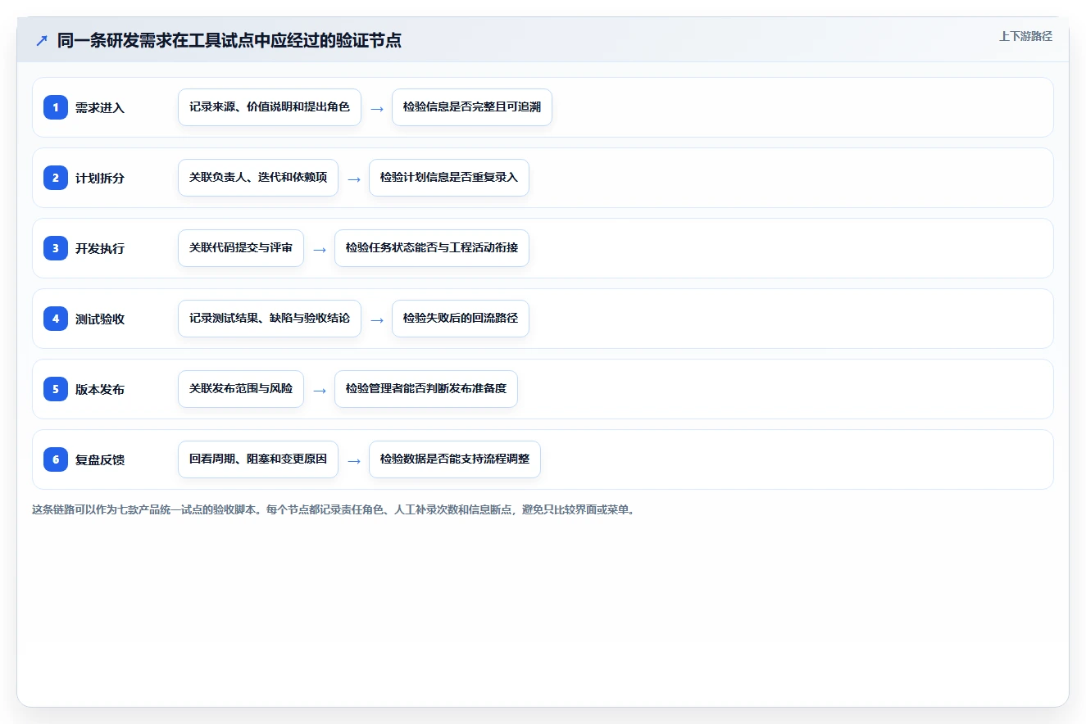Click the 上下游路径 label in the header
Screen dimensions: 1086x724
(x=1025, y=37)
